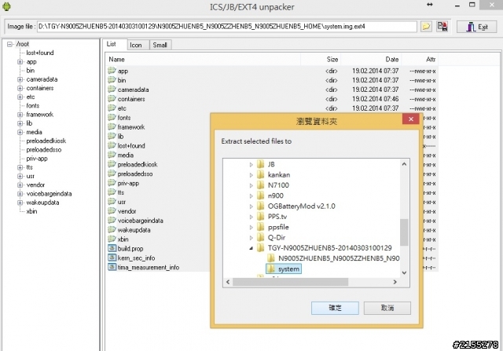Image resolution: width=503 pixels, height=351 pixels.
Task: Click the extract/save icon beside browse
Action: coord(442,26)
